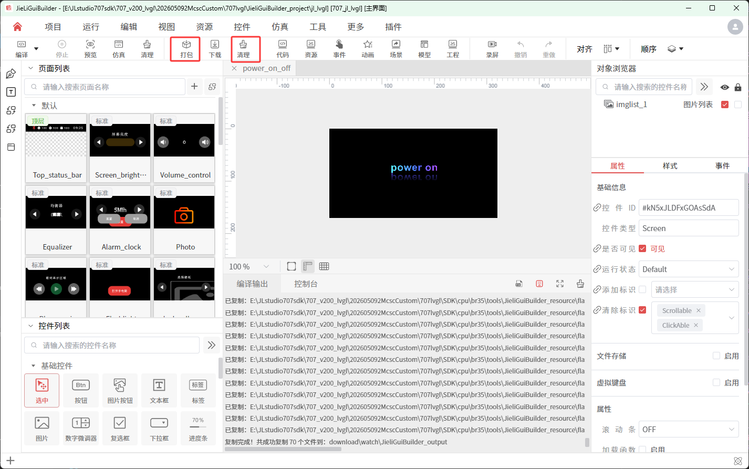Add a new page with plus icon
Viewport: 749px width, 469px height.
pos(194,87)
